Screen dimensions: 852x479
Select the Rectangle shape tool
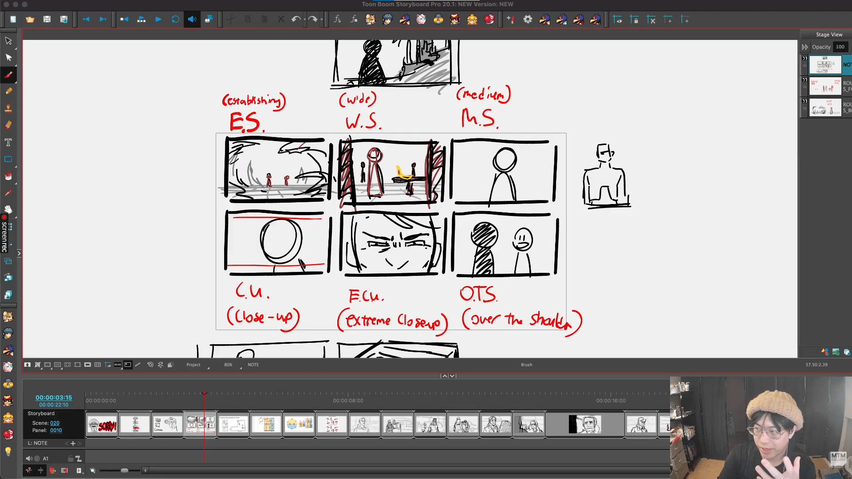click(x=8, y=159)
